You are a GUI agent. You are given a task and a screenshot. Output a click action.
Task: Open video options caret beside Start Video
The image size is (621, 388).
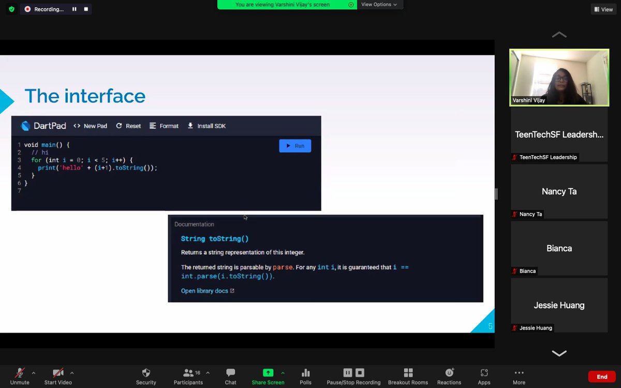click(x=72, y=372)
